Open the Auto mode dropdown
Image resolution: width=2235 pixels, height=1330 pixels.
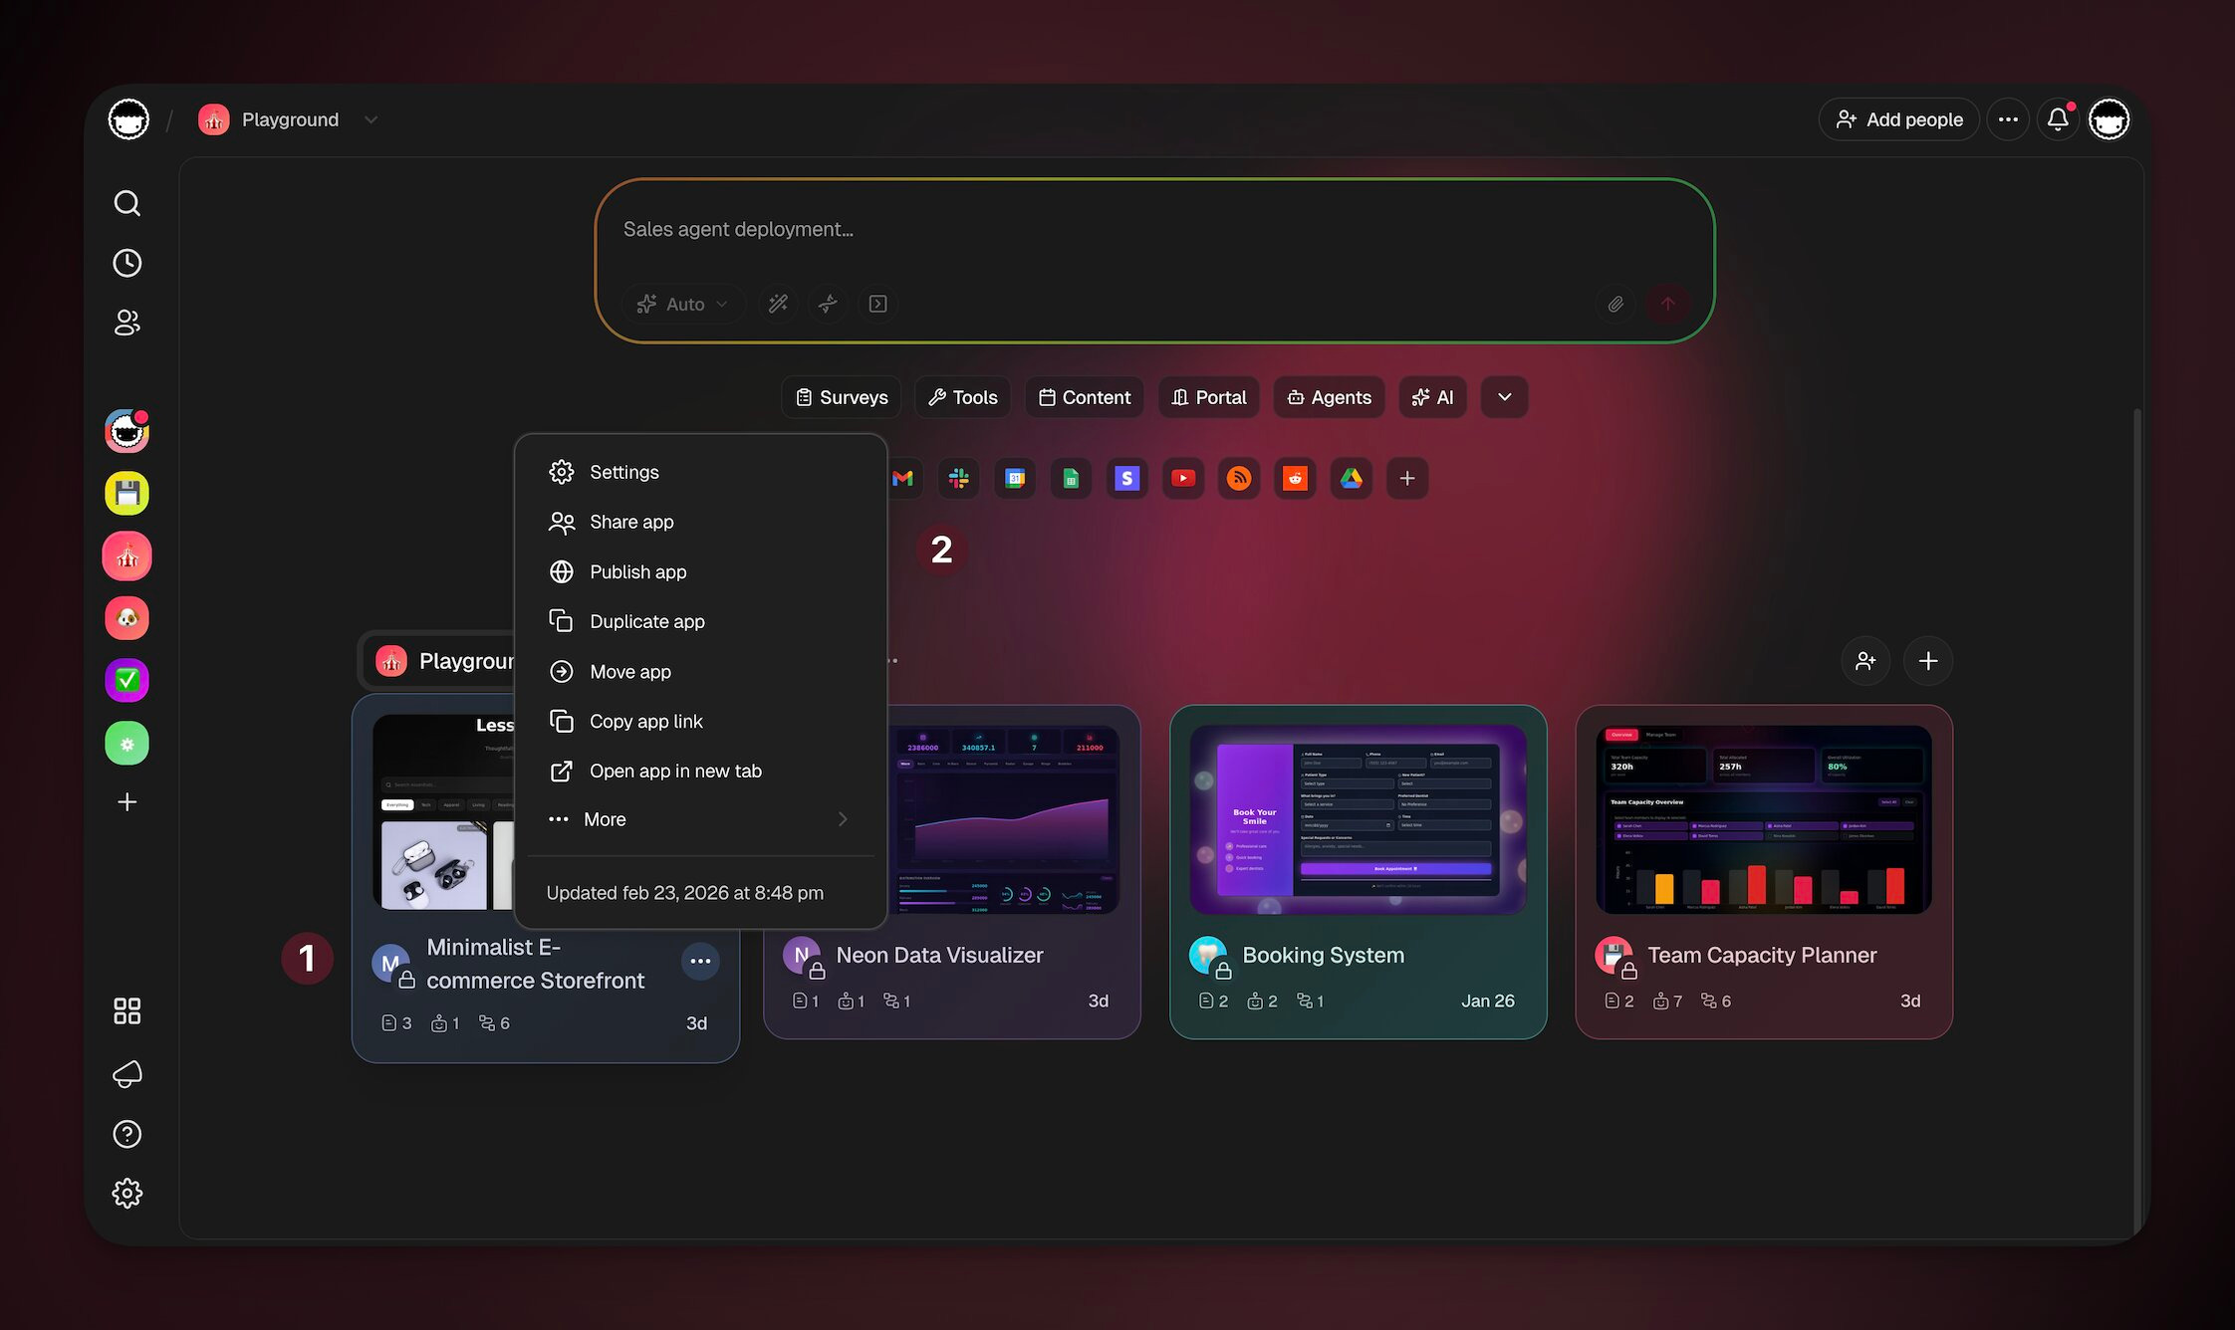pyautogui.click(x=684, y=304)
